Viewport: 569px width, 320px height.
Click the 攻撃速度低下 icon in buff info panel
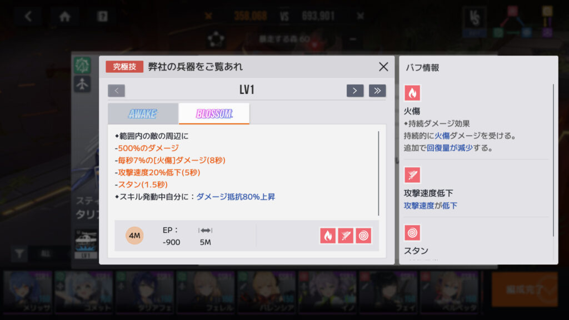(x=412, y=175)
